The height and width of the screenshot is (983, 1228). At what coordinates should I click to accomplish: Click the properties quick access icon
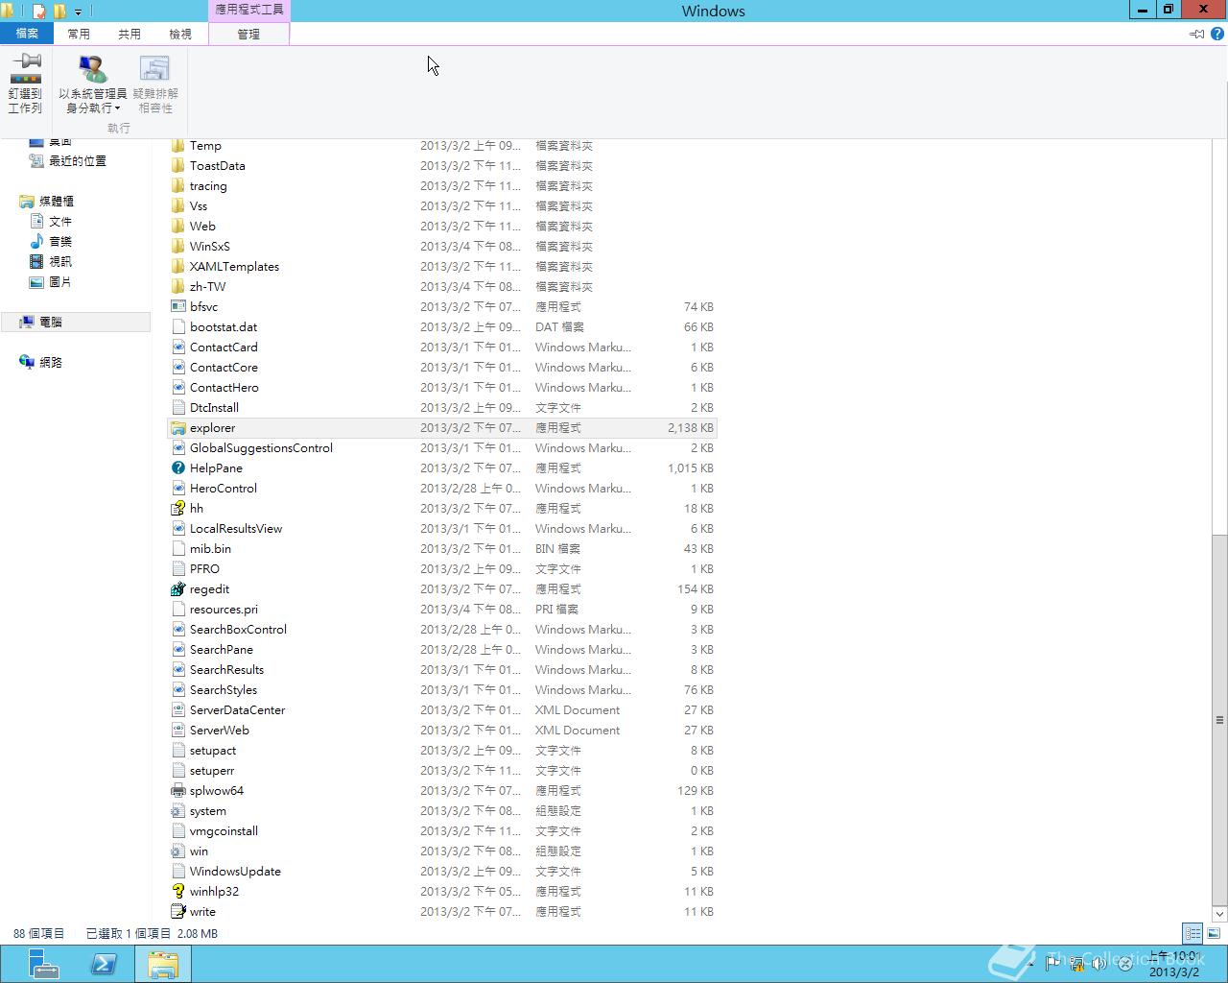point(39,12)
